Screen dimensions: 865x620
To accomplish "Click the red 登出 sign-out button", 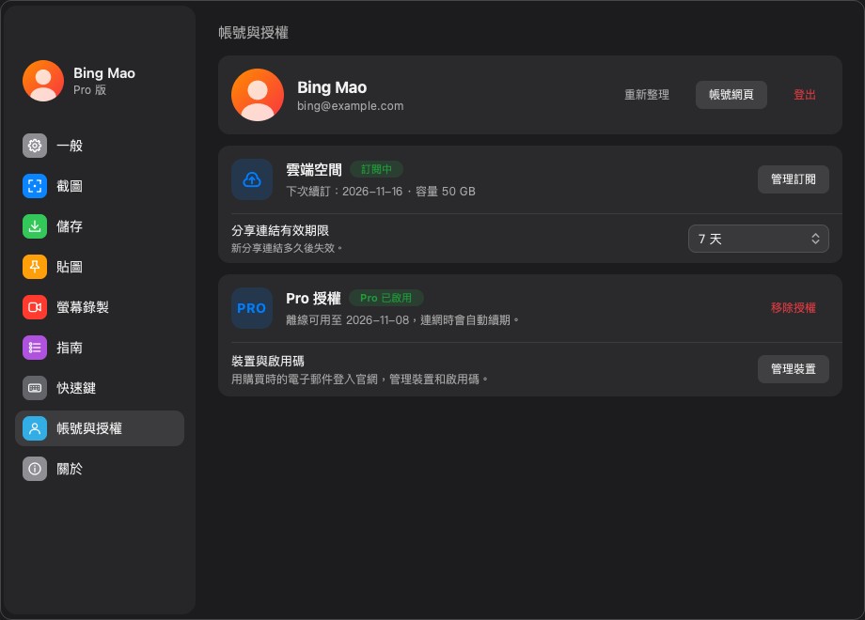I will point(804,95).
